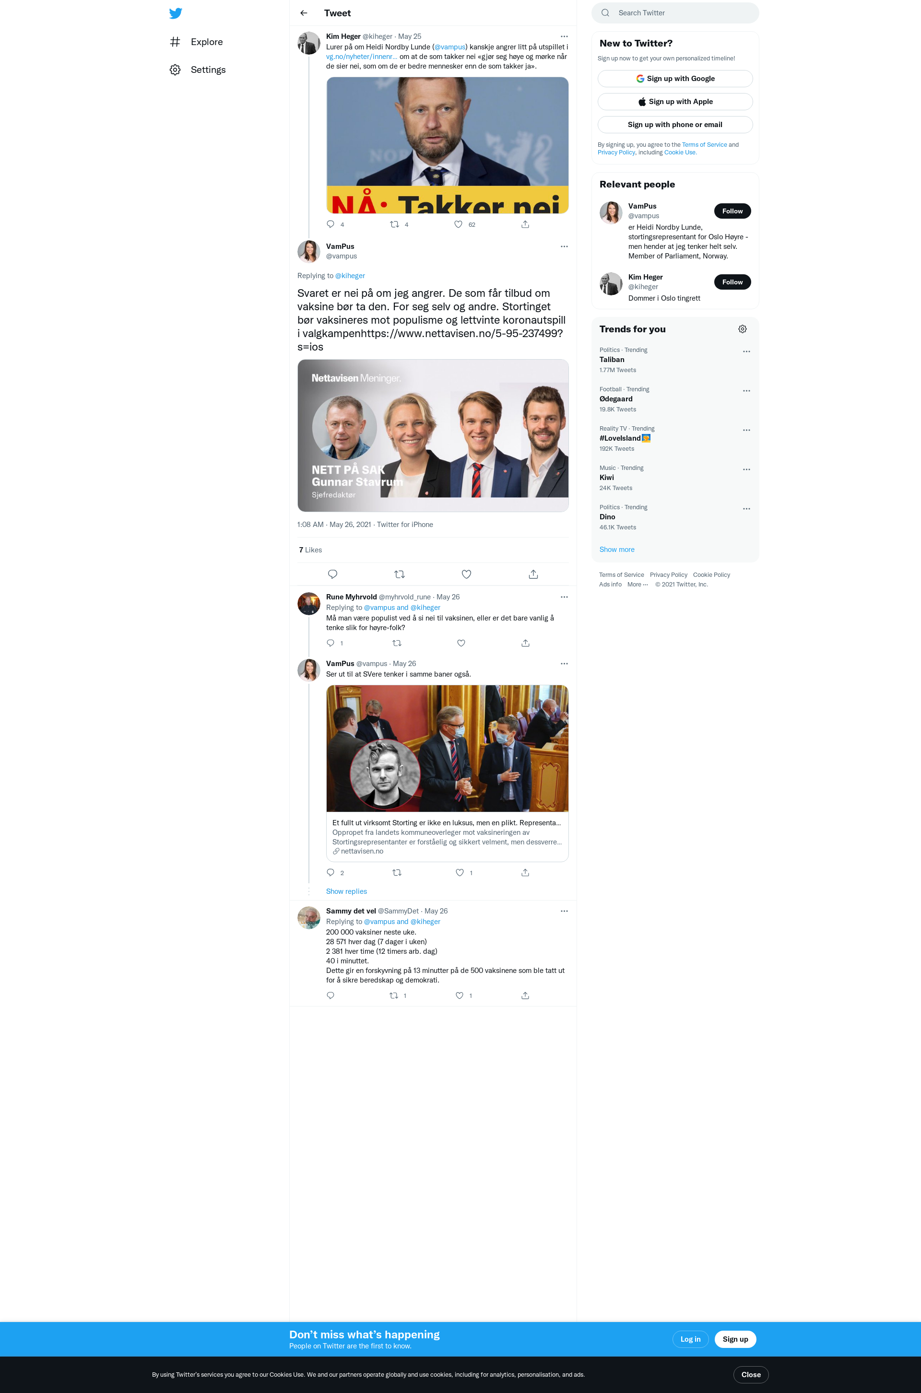Image resolution: width=921 pixels, height=1393 pixels.
Task: Go back using the arrow icon
Action: point(304,13)
